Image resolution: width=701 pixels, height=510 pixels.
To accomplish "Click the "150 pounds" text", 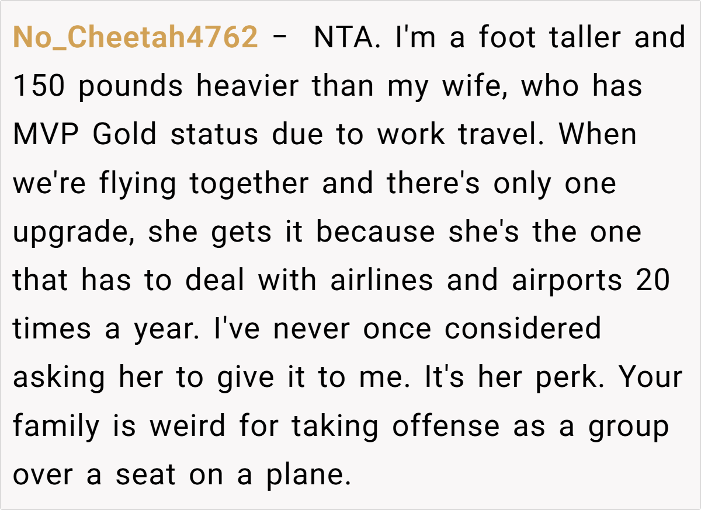I will pos(99,86).
